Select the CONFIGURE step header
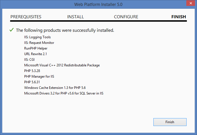 pyautogui.click(x=126, y=17)
